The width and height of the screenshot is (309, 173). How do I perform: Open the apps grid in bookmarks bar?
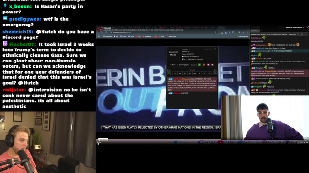(x=98, y=37)
